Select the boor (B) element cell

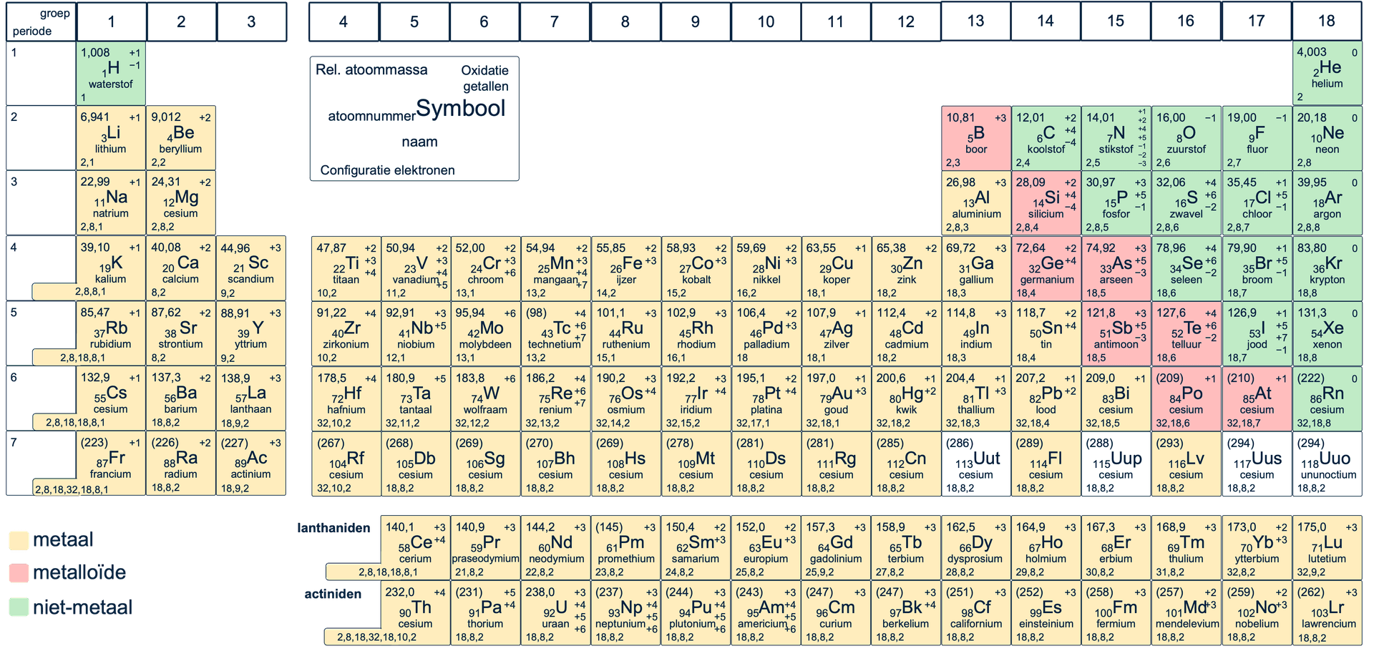click(976, 138)
